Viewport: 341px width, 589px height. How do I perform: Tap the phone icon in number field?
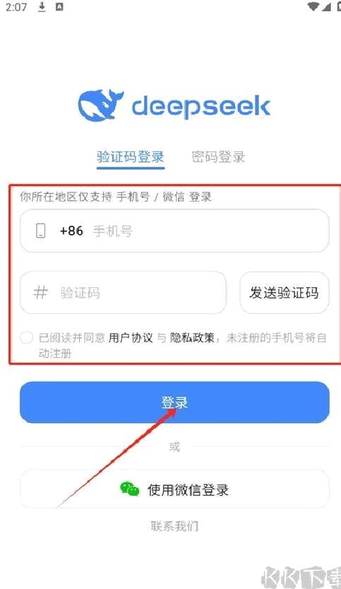point(40,231)
